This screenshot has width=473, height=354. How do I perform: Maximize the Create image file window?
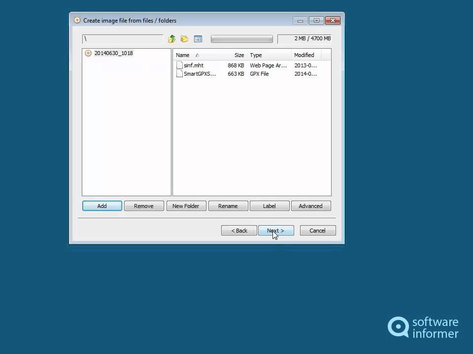(x=316, y=21)
